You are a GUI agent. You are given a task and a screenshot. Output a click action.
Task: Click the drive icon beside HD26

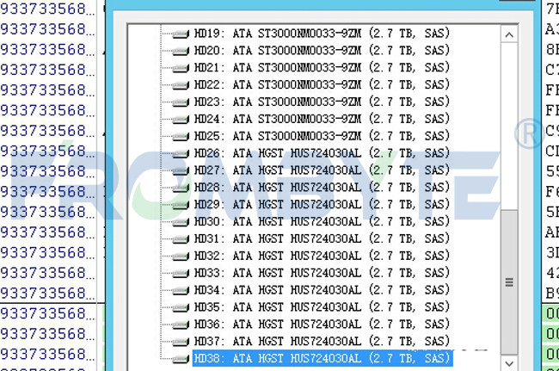pyautogui.click(x=181, y=154)
